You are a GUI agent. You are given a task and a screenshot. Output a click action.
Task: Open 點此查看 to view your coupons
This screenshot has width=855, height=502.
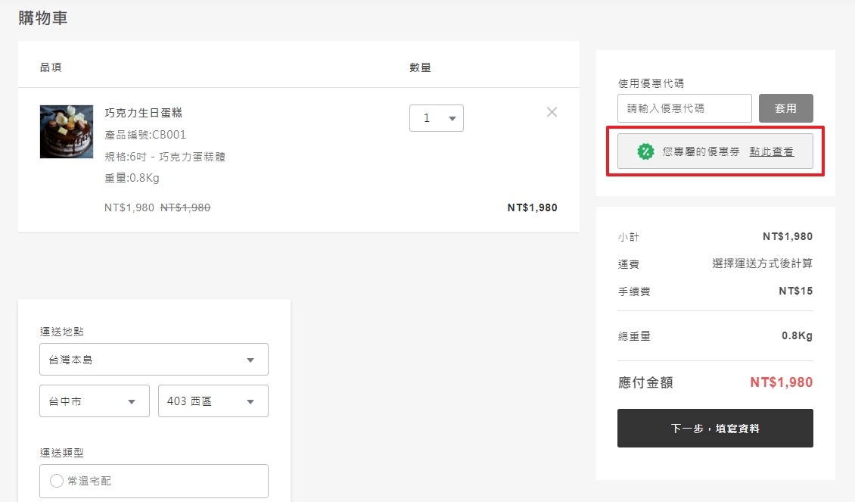click(x=773, y=151)
